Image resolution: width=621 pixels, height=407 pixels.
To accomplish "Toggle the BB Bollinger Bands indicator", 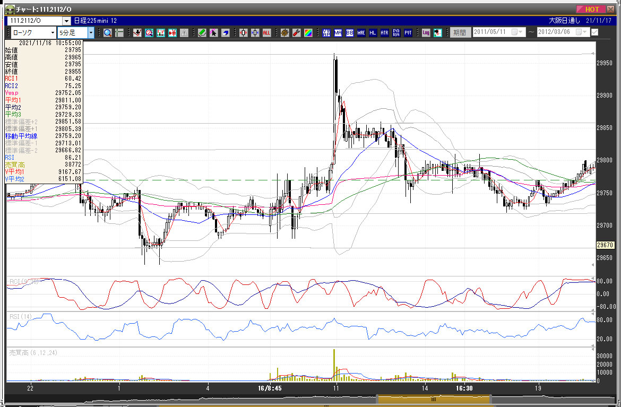I will pyautogui.click(x=350, y=33).
